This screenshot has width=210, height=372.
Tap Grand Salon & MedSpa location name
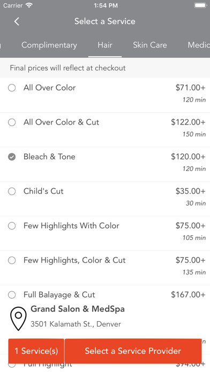click(x=78, y=309)
